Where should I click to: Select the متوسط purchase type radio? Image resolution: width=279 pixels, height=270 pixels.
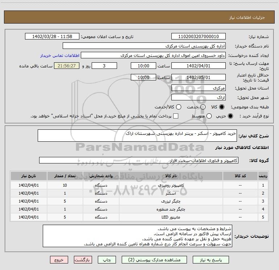[x=209, y=116]
